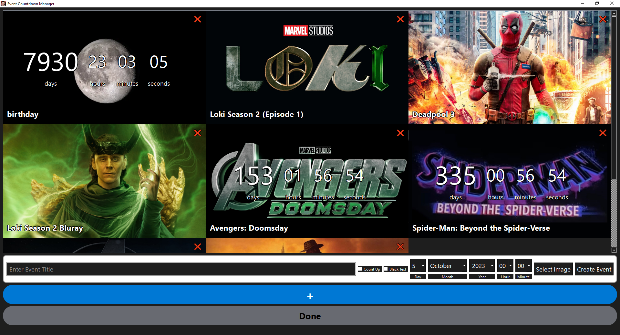Remove the Loki Season 2 Episode 1 event
Image resolution: width=620 pixels, height=335 pixels.
coord(400,19)
